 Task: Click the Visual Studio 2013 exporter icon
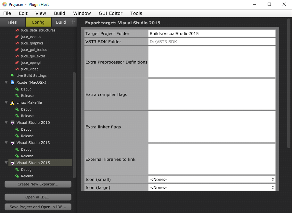click(x=12, y=143)
